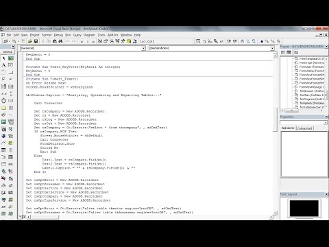The image size is (329, 247).
Task: Open the Properties Window toolbar icon
Action: [106, 41]
